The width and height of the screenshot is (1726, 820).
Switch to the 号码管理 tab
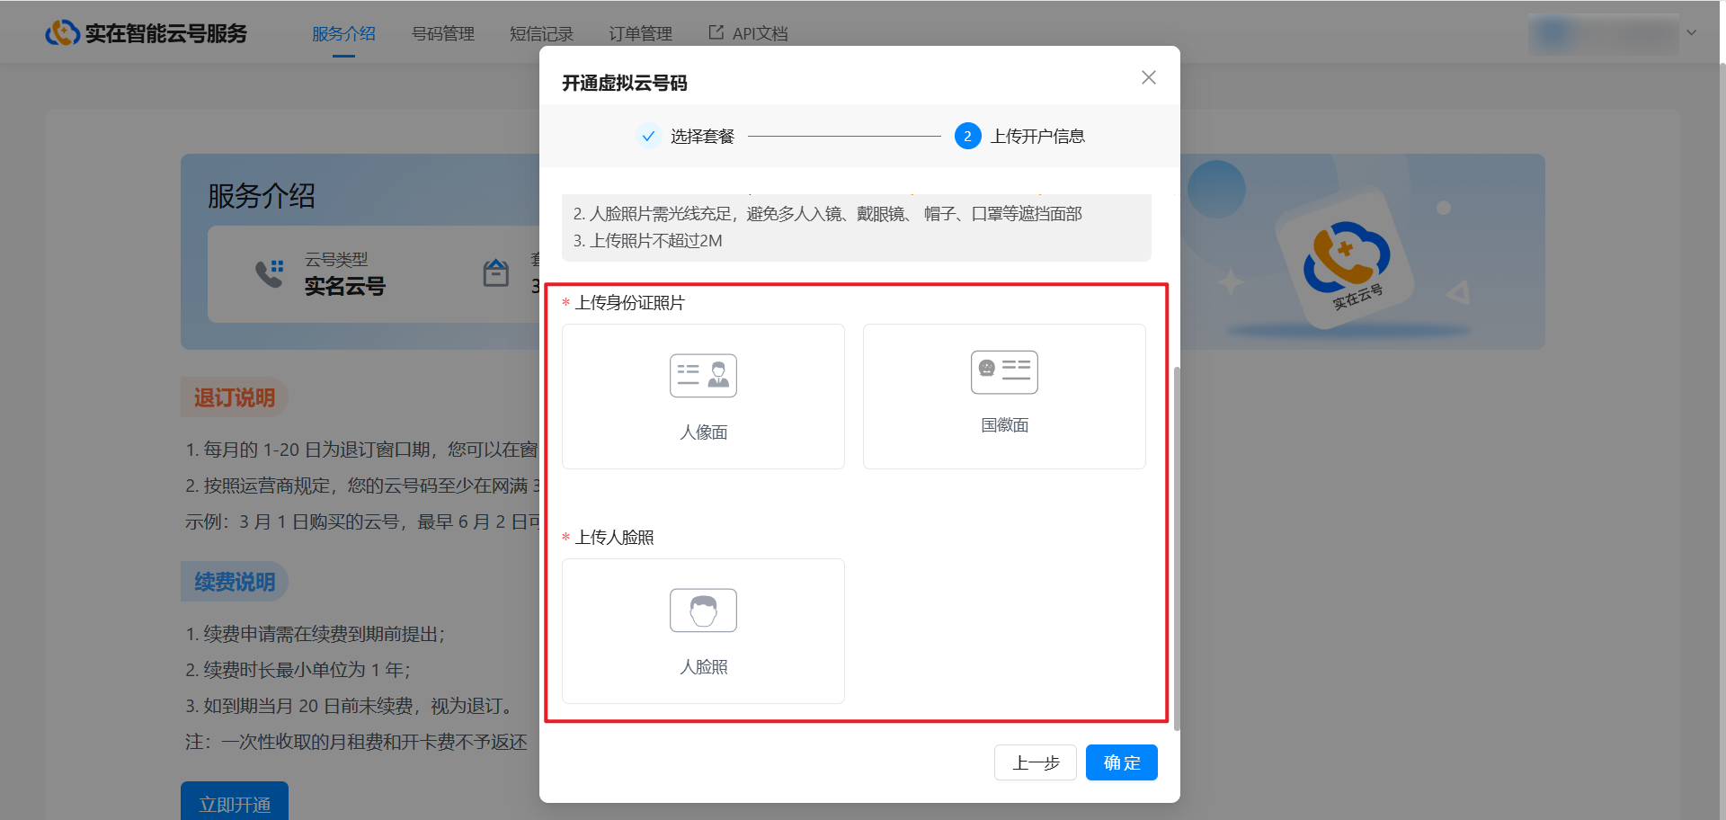click(442, 34)
